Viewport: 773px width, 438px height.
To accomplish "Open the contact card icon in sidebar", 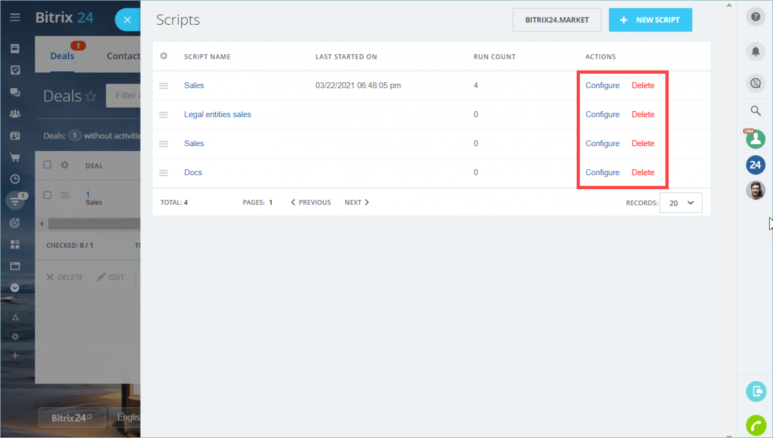I will 15,135.
